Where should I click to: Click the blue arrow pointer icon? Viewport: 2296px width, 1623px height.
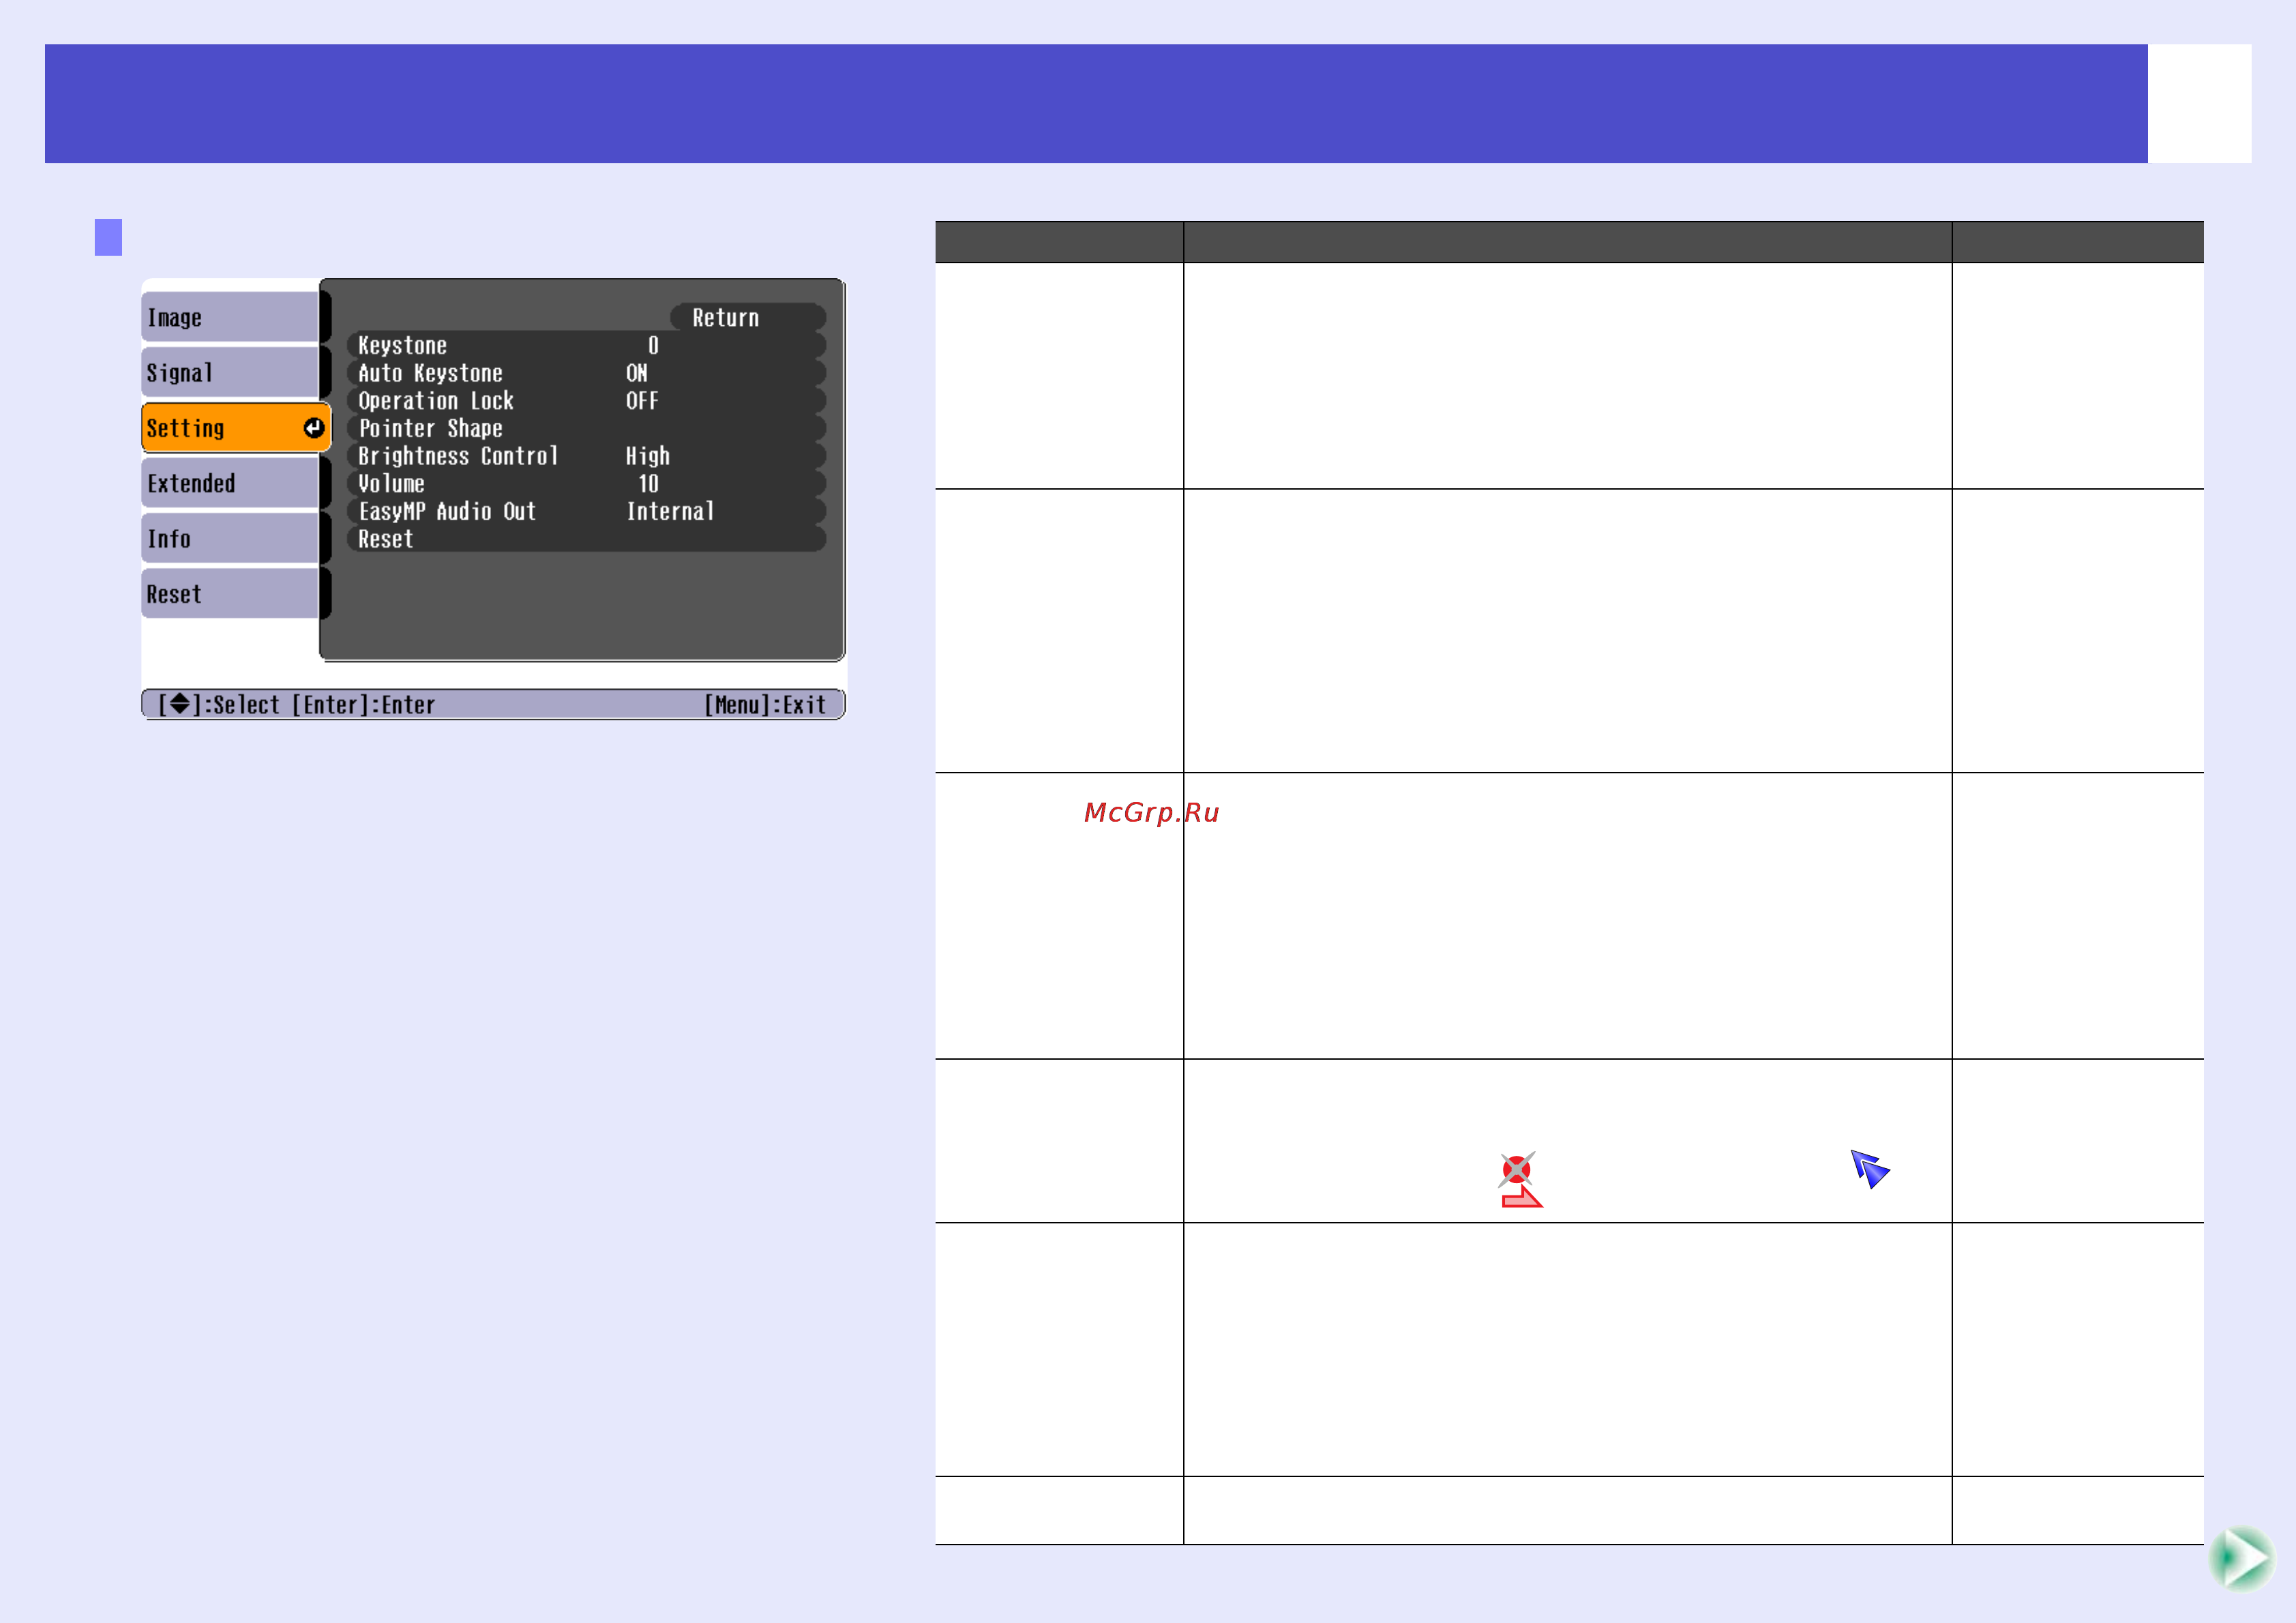(x=1870, y=1169)
